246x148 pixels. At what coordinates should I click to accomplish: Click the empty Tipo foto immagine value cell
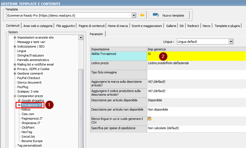tap(196, 75)
